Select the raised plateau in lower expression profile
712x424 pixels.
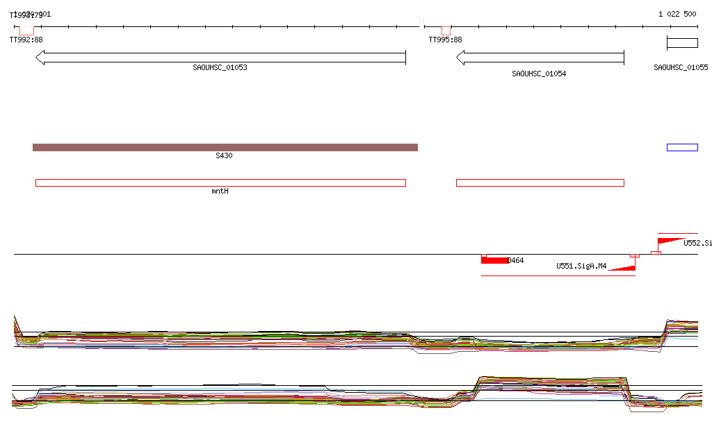pos(551,385)
